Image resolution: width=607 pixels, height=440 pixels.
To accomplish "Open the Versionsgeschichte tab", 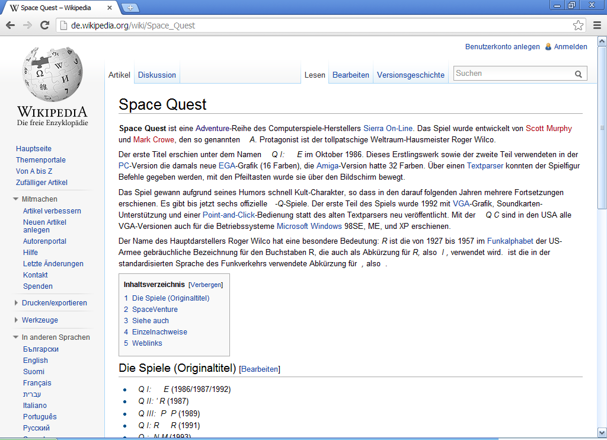I will pos(411,75).
